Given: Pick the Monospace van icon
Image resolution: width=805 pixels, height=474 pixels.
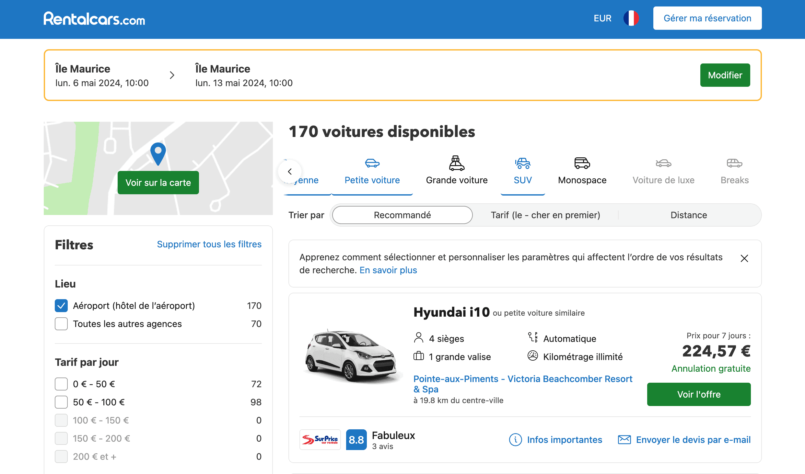Looking at the screenshot, I should tap(582, 163).
